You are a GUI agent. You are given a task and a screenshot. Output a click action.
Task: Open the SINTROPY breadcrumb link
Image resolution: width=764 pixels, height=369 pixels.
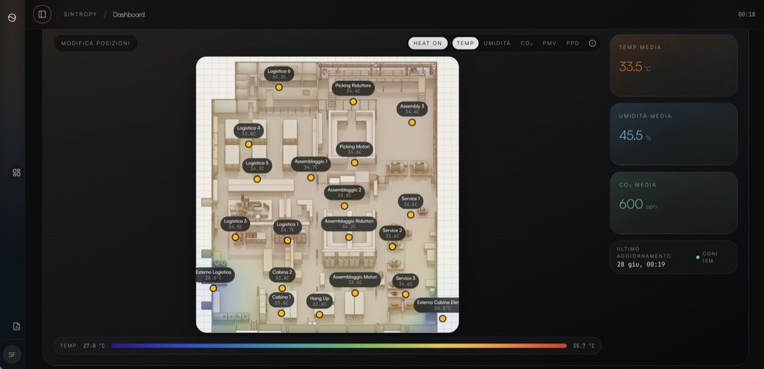click(x=80, y=14)
